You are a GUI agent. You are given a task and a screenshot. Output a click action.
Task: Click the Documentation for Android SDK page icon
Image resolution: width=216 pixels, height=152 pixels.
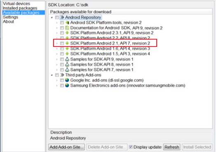pyautogui.click(x=67, y=28)
